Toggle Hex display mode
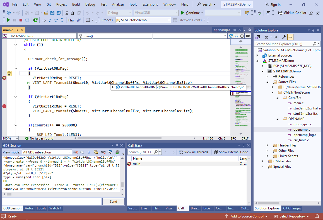This screenshot has width=323, height=220. [71, 20]
